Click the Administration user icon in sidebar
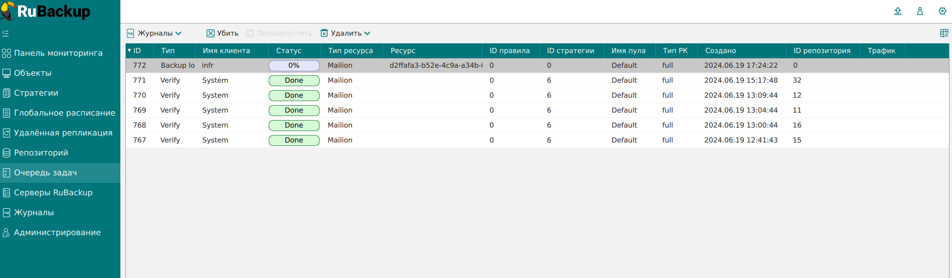The height and width of the screenshot is (278, 952). tap(6, 233)
